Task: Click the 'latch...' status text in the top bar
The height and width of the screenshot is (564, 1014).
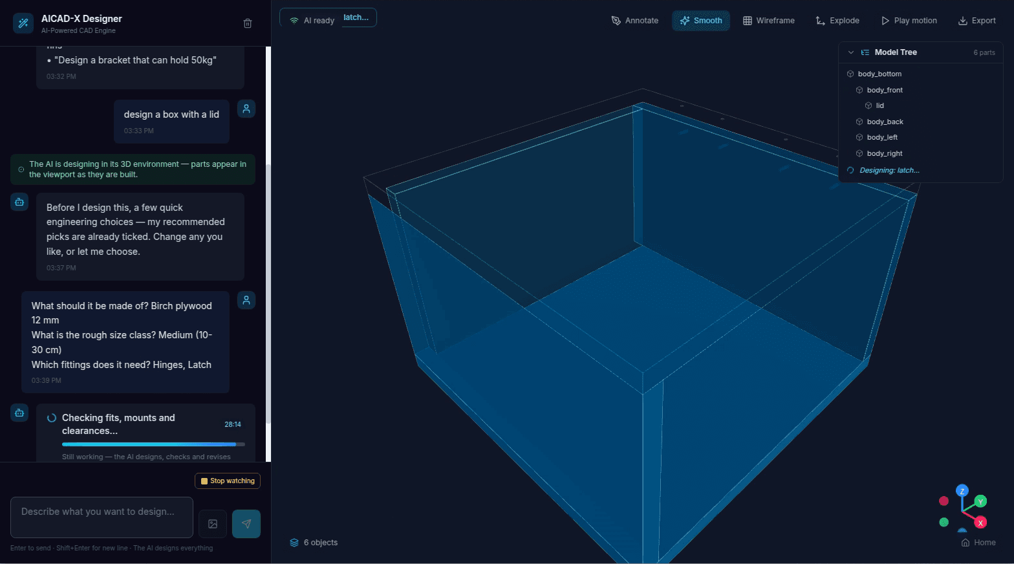Action: [x=356, y=17]
